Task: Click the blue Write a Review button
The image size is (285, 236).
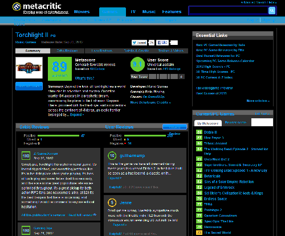Action: pyautogui.click(x=174, y=127)
